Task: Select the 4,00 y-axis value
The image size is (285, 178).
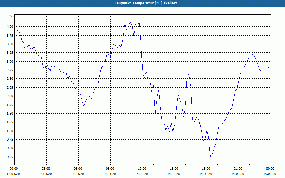Action: [10, 27]
